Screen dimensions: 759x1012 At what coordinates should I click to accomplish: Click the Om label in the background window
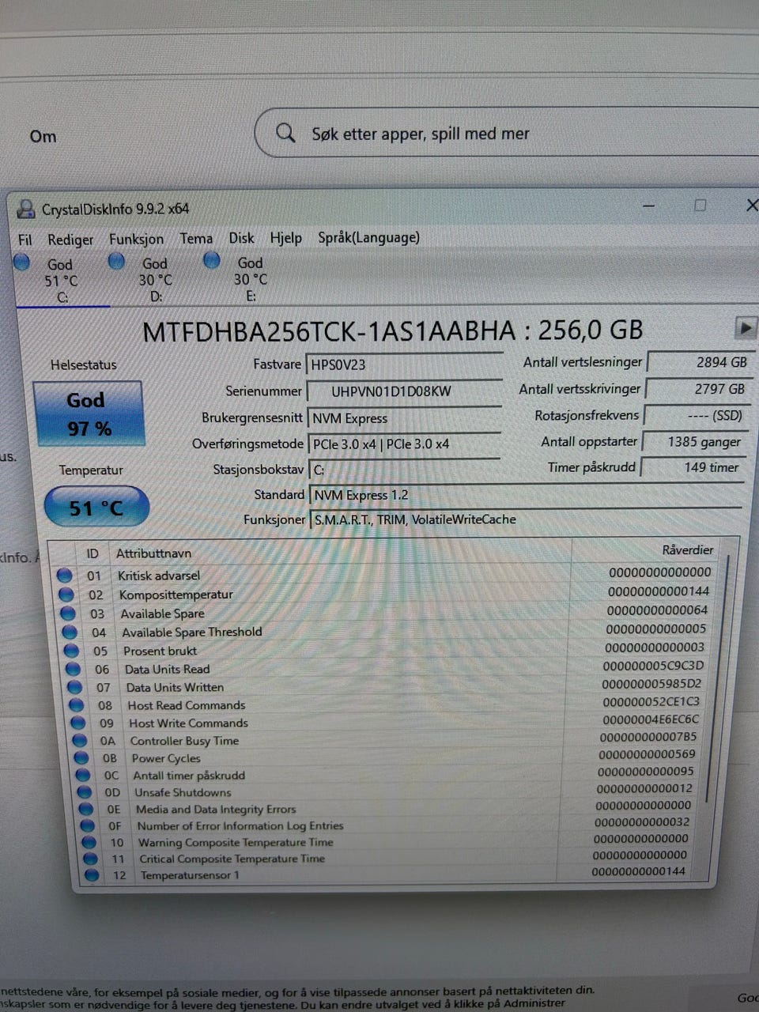coord(43,137)
